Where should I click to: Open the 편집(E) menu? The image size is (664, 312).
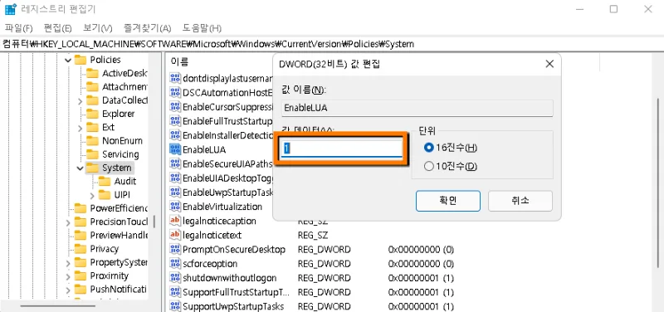click(58, 28)
